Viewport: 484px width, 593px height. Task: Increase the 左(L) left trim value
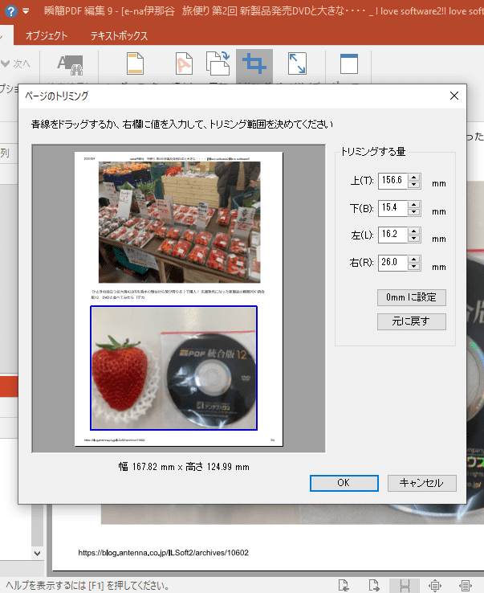click(x=414, y=231)
